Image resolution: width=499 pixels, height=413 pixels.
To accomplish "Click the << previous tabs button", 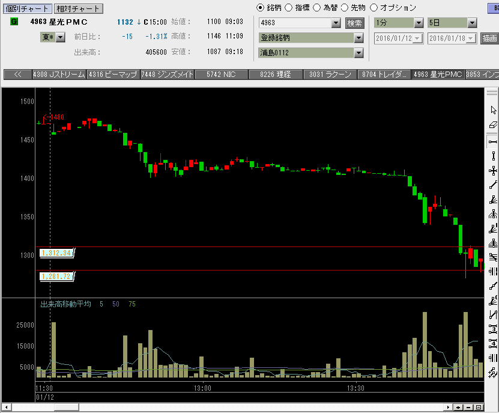I will tap(18, 75).
